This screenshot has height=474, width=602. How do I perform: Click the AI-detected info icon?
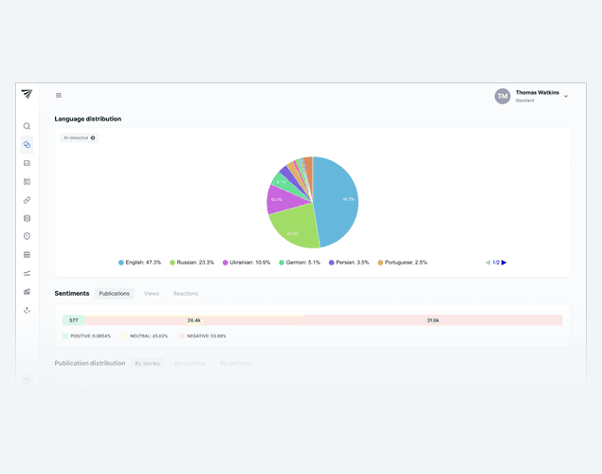tap(93, 137)
